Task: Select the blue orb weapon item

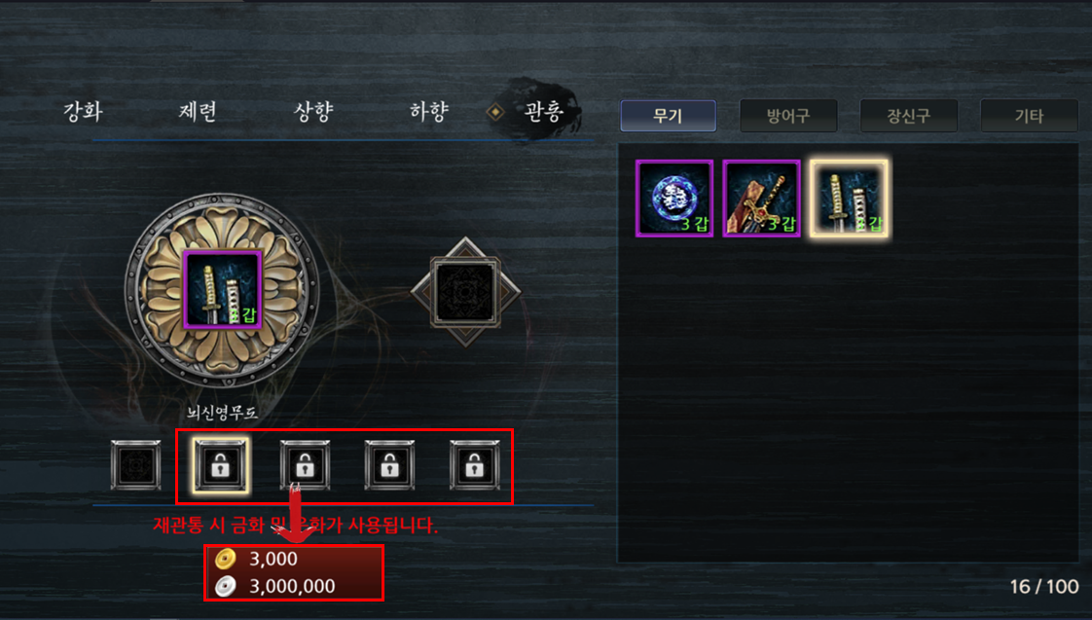Action: coord(674,199)
